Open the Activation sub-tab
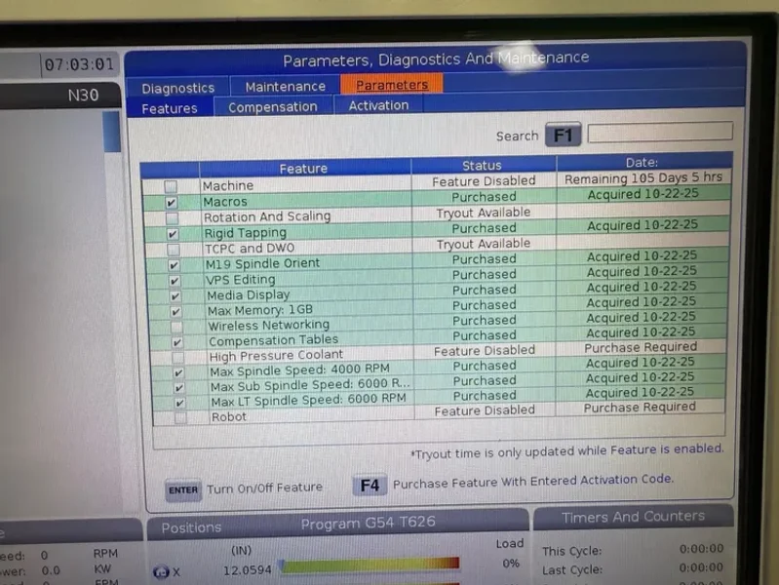779x585 pixels. point(378,105)
